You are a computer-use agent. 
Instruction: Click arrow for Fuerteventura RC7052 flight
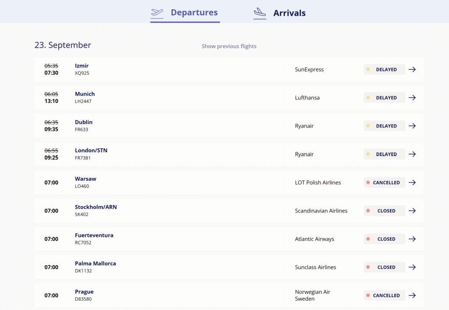point(412,239)
